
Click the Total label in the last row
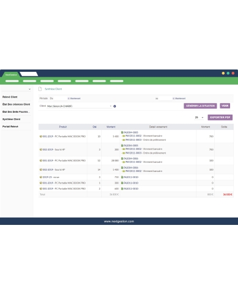click(42, 194)
